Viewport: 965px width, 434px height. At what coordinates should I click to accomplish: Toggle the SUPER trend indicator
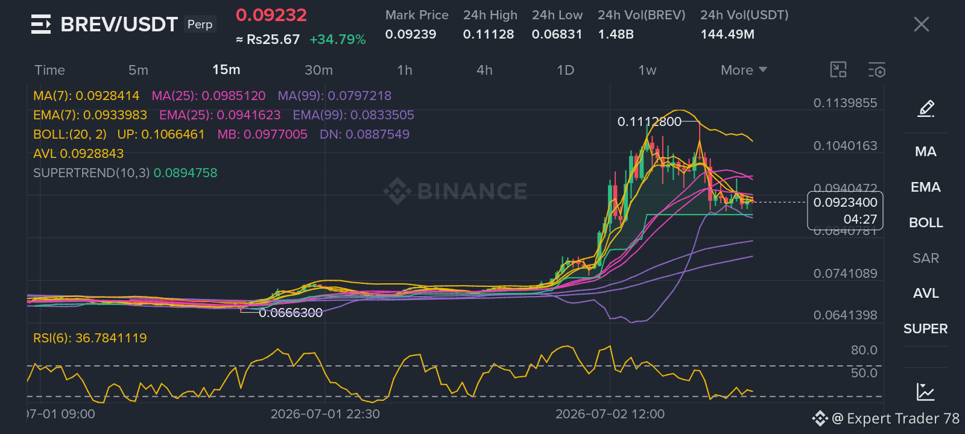(x=926, y=329)
